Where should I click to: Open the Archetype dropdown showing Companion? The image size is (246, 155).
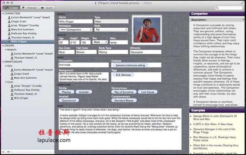[x=76, y=30]
